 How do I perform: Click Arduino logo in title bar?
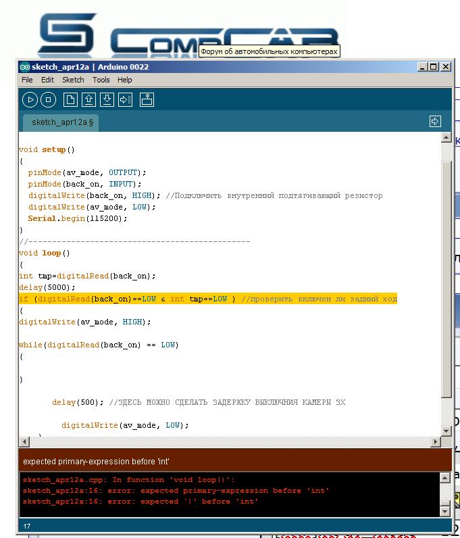25,67
